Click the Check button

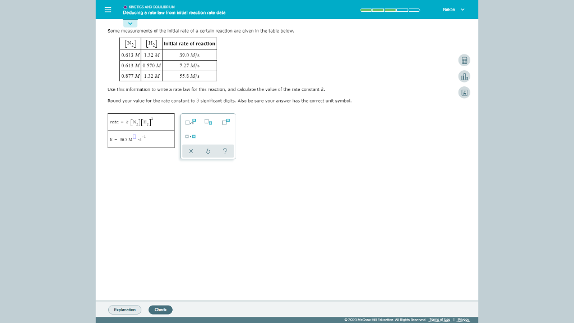click(160, 310)
